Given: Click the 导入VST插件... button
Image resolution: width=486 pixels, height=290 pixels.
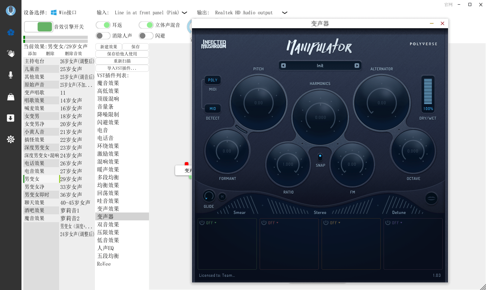Looking at the screenshot, I should (122, 68).
